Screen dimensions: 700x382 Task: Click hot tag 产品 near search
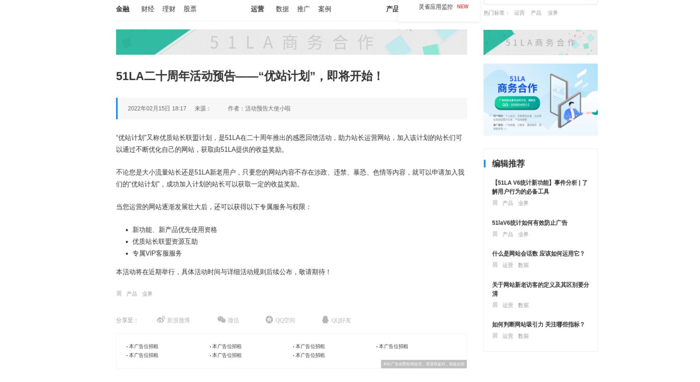[x=536, y=13]
